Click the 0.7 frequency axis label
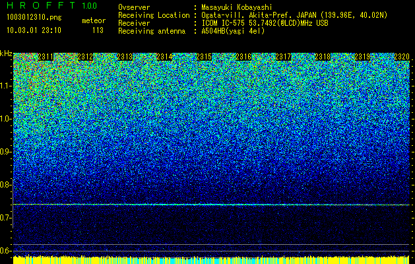This screenshot has height=264, width=415. (x=5, y=218)
